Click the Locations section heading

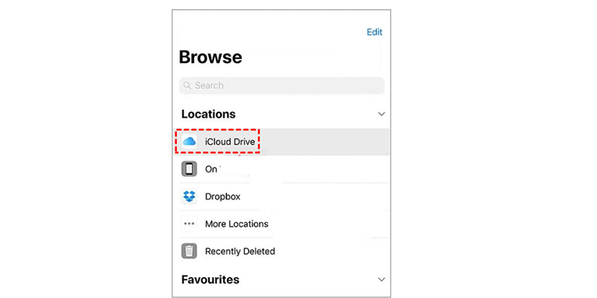[x=209, y=114]
